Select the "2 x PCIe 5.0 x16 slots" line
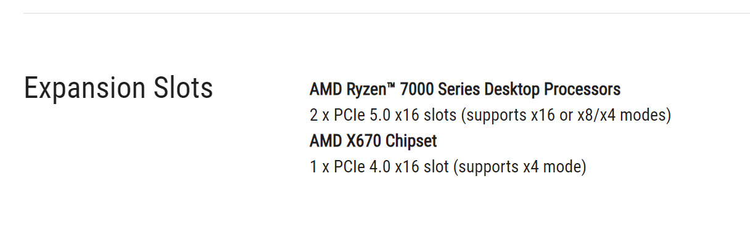This screenshot has width=750, height=229. pos(490,115)
